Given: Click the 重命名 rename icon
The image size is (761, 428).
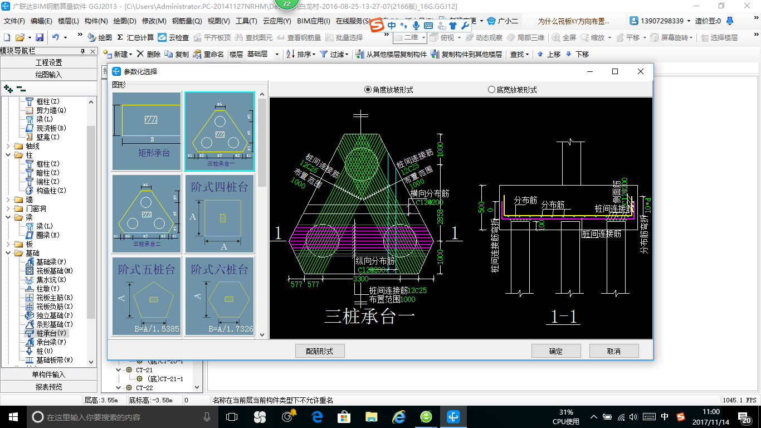Looking at the screenshot, I should click(x=198, y=54).
